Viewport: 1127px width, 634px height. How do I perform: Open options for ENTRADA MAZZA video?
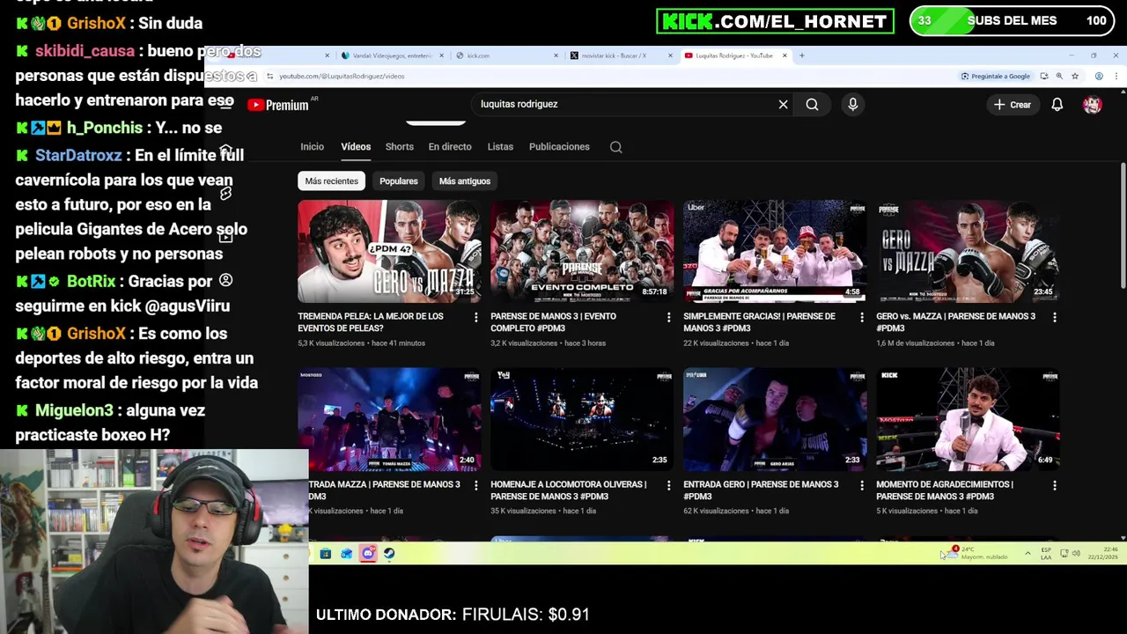pyautogui.click(x=475, y=485)
